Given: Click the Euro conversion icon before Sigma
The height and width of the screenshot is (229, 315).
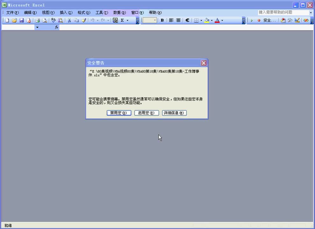Looking at the screenshot, I should tap(115, 20).
